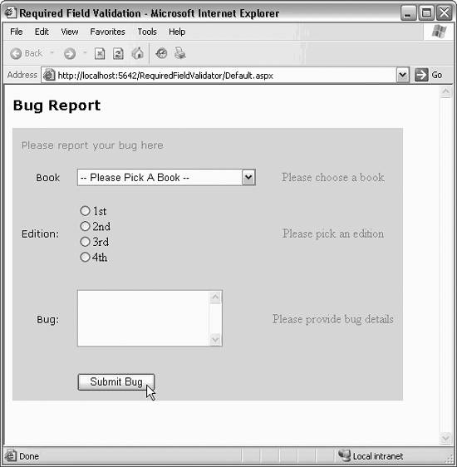
Task: Open the Tools menu
Action: 147,32
